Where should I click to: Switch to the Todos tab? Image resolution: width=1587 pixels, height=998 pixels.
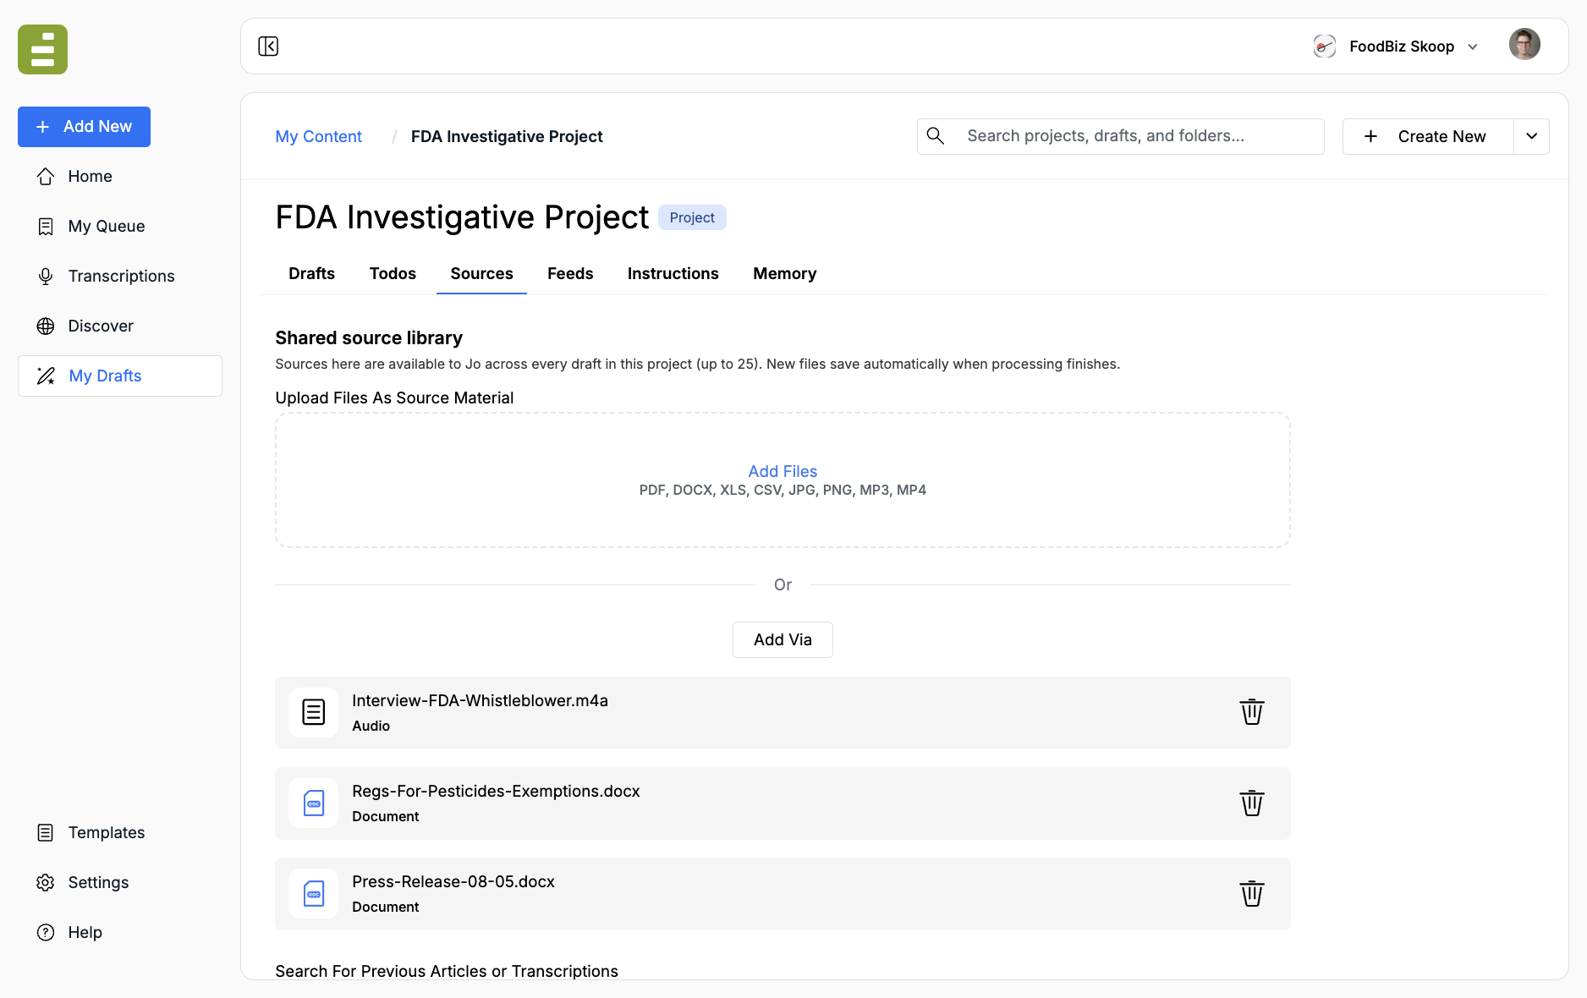(x=393, y=273)
